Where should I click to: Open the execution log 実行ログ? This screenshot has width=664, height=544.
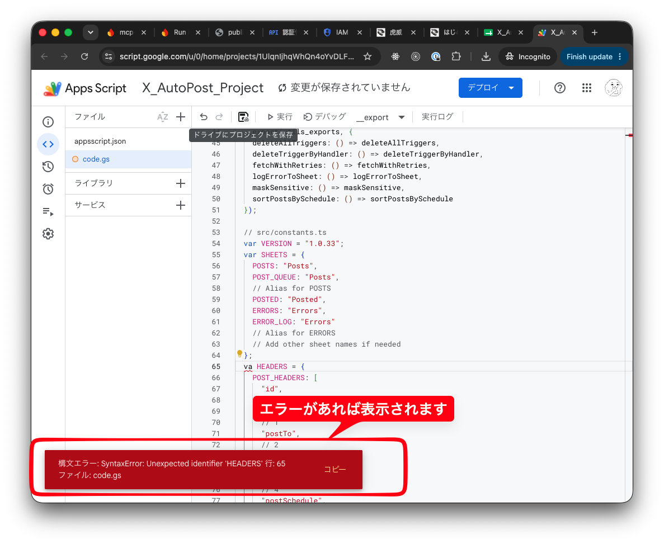(x=437, y=117)
